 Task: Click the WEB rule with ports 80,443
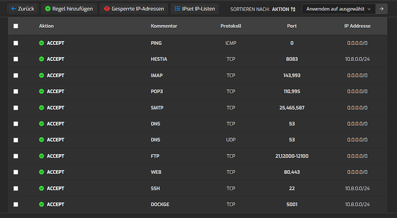click(x=197, y=172)
